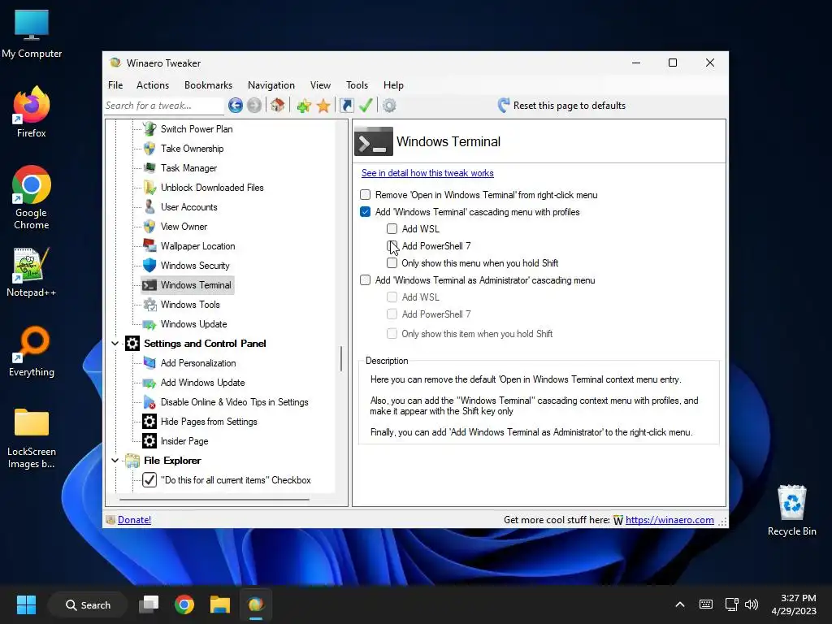The height and width of the screenshot is (624, 832).
Task: Click the Unblock Downloaded Files icon
Action: (x=149, y=188)
